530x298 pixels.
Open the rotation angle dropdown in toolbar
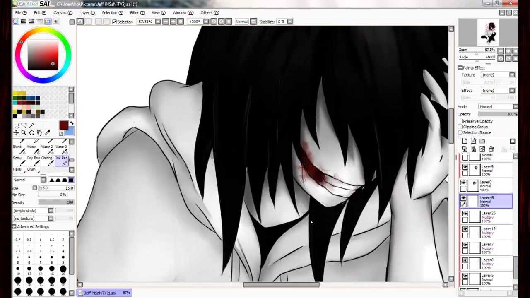tap(205, 22)
